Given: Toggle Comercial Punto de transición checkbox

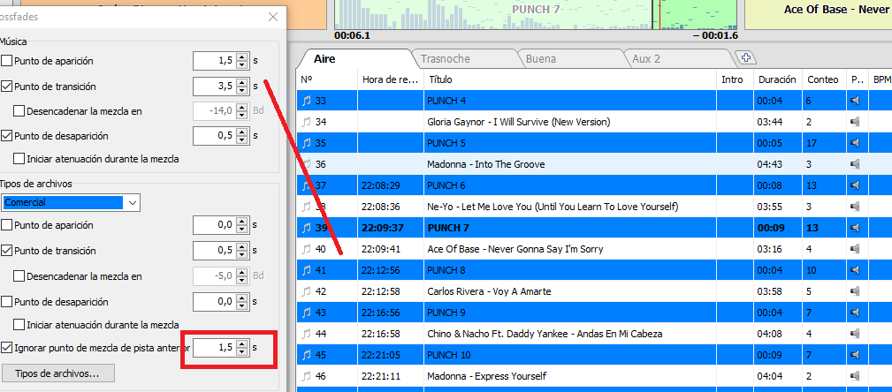Looking at the screenshot, I should 7,251.
